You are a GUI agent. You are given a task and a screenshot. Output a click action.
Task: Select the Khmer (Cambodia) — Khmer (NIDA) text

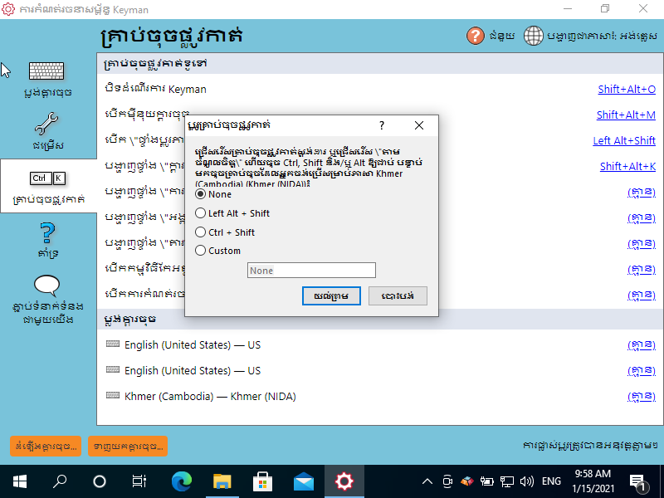tap(210, 397)
